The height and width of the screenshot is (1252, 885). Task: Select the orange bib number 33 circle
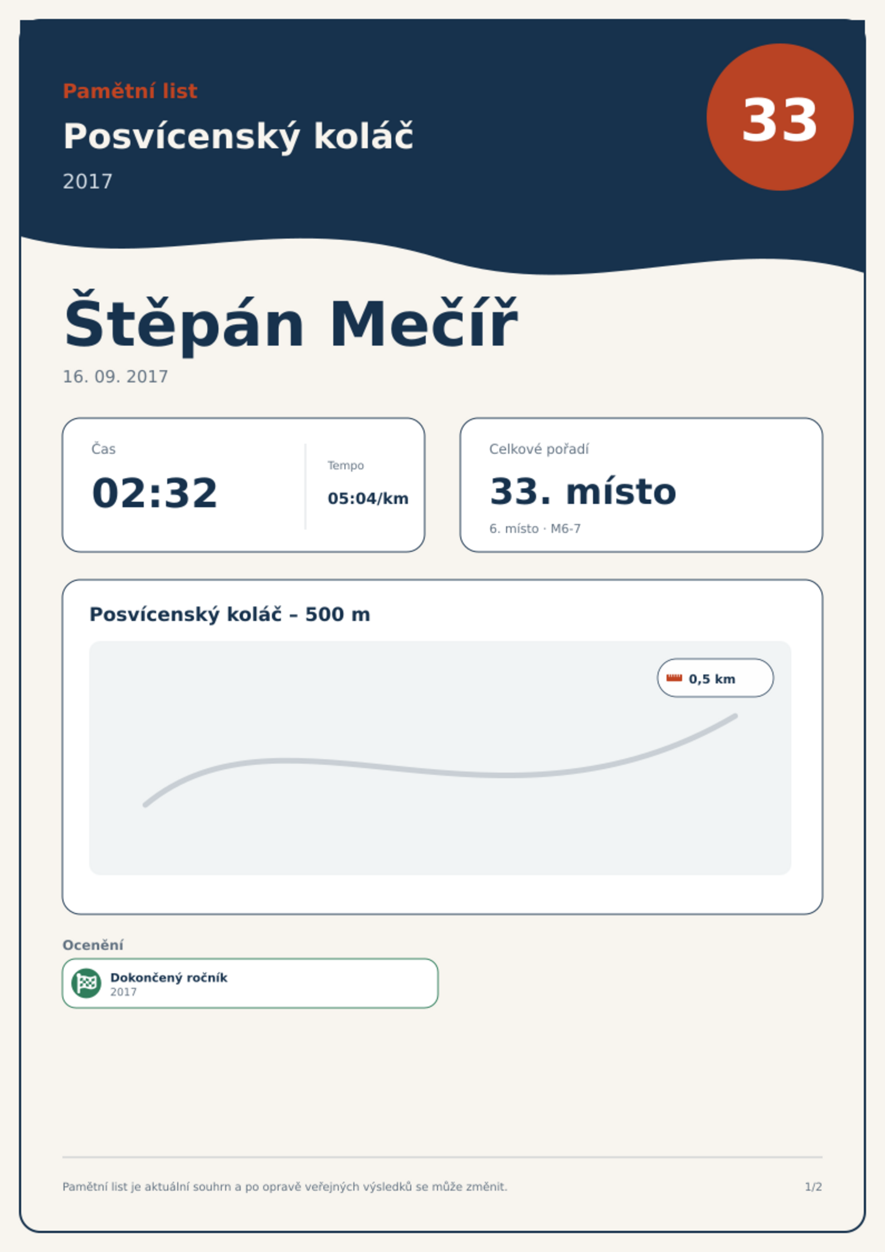pyautogui.click(x=780, y=117)
